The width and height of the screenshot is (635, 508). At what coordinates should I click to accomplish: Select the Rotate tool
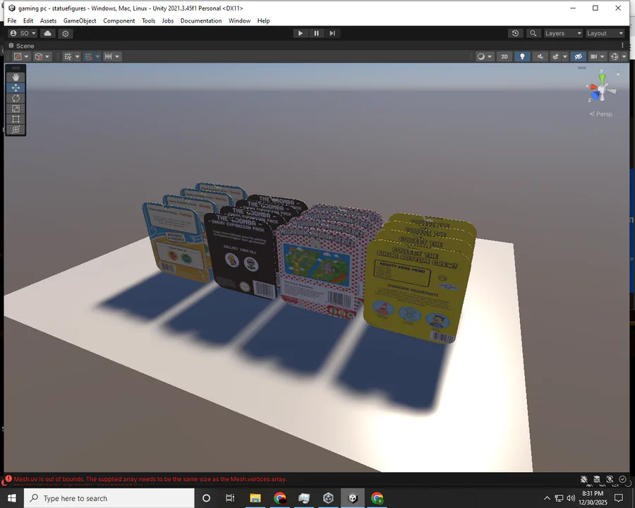[x=16, y=98]
